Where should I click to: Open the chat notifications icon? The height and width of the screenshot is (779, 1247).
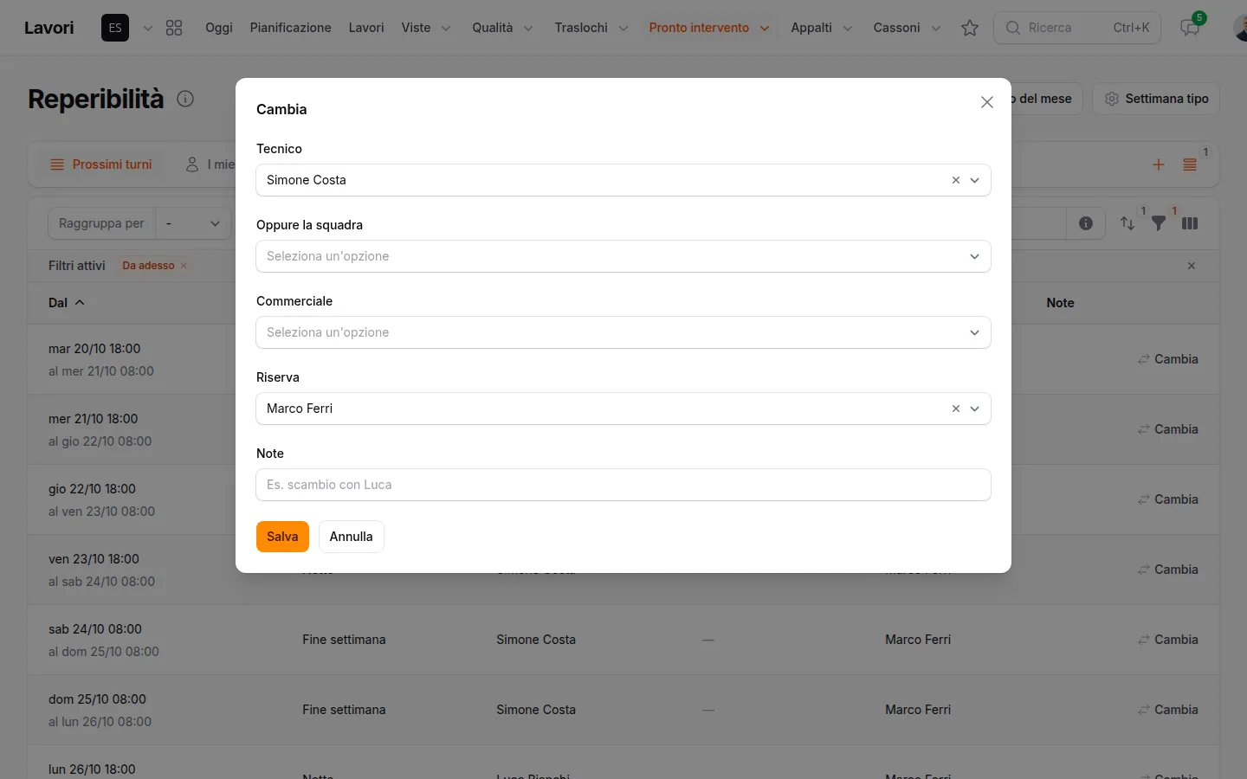tap(1190, 28)
